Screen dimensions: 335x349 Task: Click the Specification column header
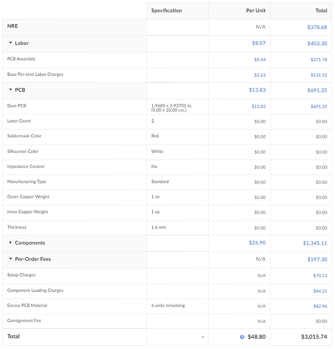click(x=167, y=11)
